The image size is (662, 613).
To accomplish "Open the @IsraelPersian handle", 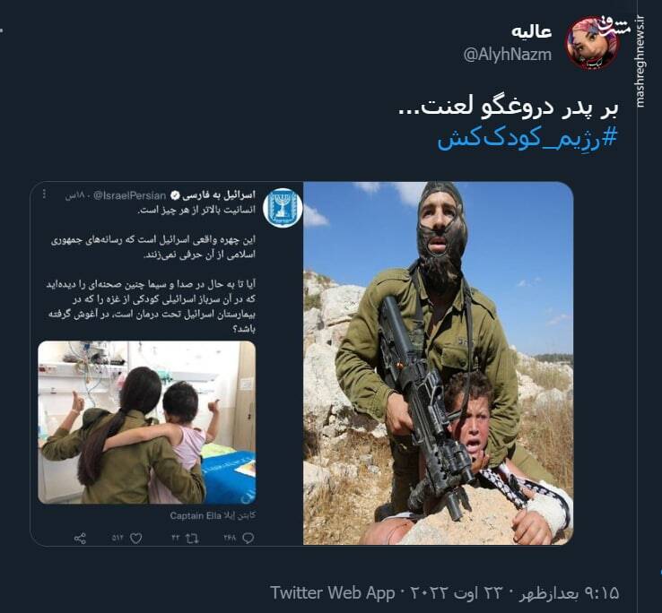I will (x=129, y=195).
